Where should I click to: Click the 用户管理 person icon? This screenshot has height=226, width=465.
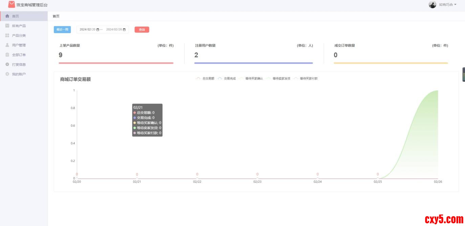pyautogui.click(x=7, y=45)
